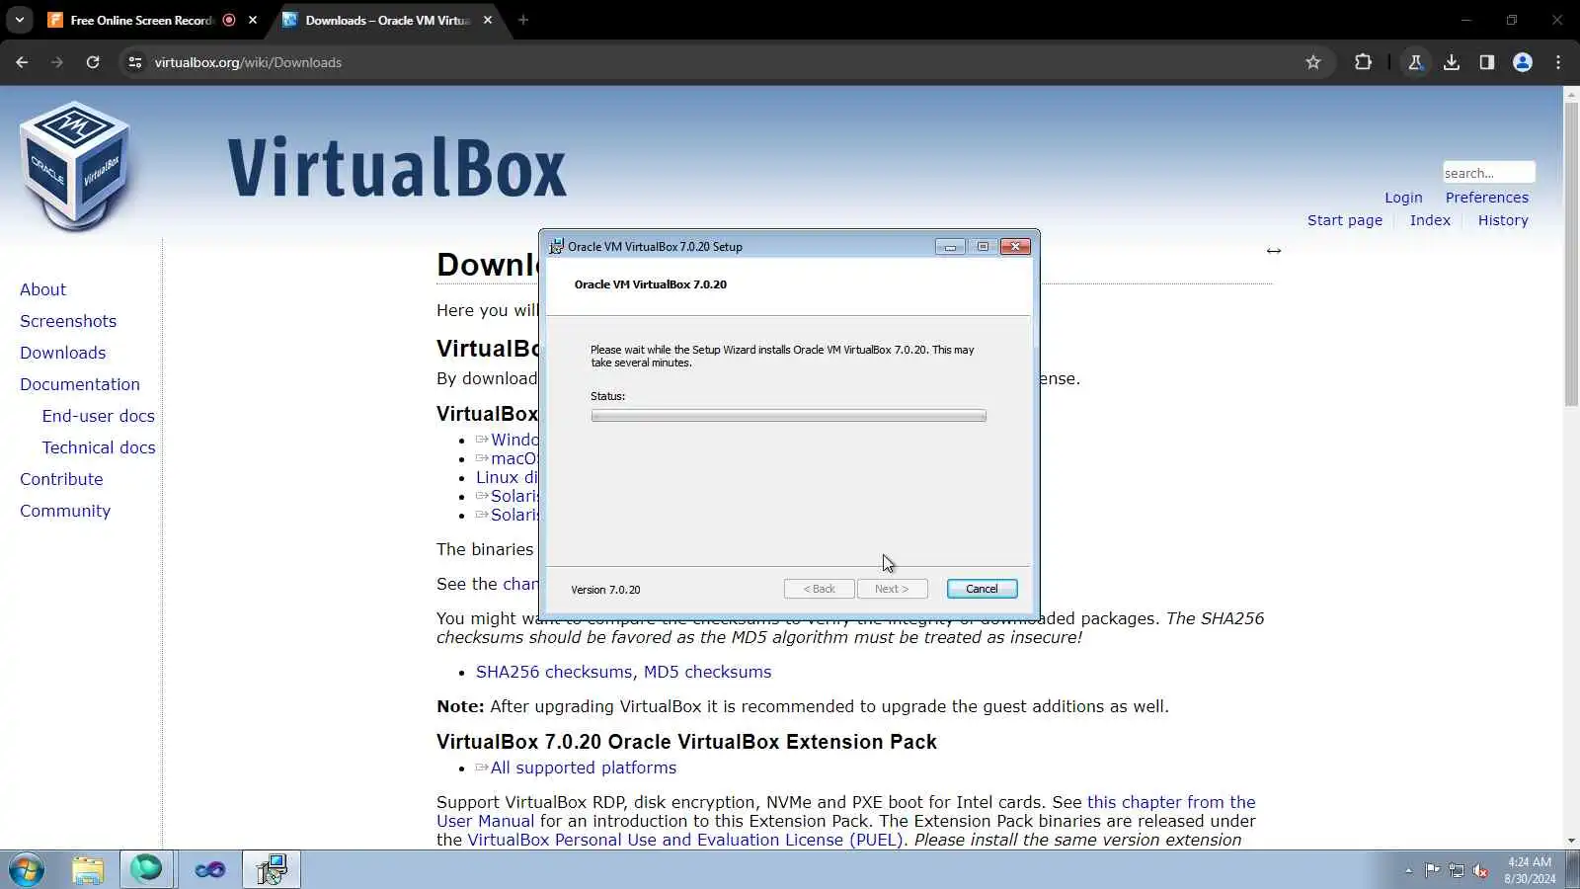The height and width of the screenshot is (889, 1580).
Task: Click the wiki search field
Action: tap(1489, 173)
